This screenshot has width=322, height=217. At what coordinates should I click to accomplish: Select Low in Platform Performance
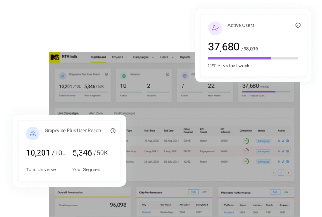click(x=286, y=192)
